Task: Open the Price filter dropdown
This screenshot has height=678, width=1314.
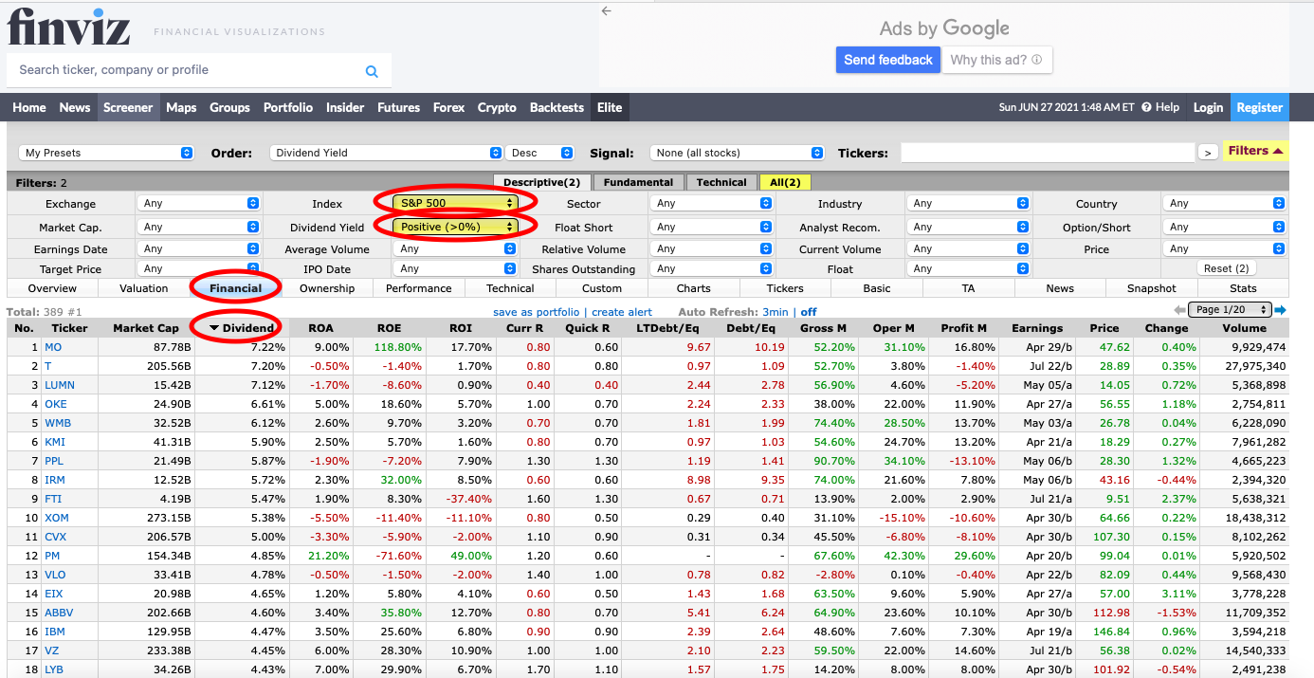Action: tap(1224, 249)
